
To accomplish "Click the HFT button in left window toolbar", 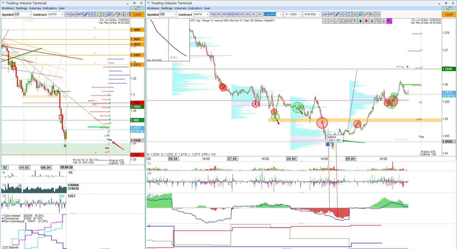I will click(x=80, y=14).
